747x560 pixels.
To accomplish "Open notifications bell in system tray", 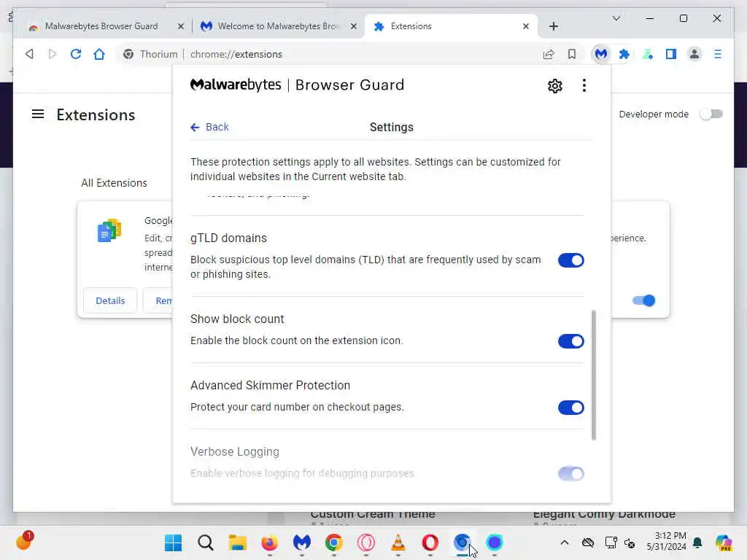I will pos(697,542).
